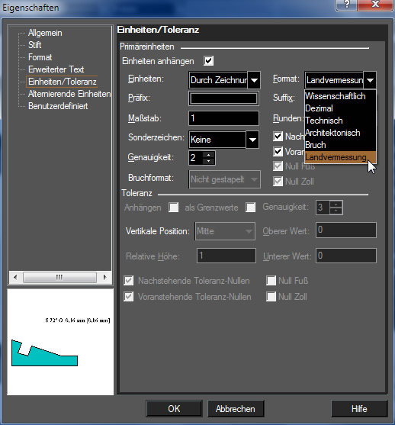Collapse the Format dropdown arrow
Viewport: 395px width, 425px height.
[x=370, y=80]
